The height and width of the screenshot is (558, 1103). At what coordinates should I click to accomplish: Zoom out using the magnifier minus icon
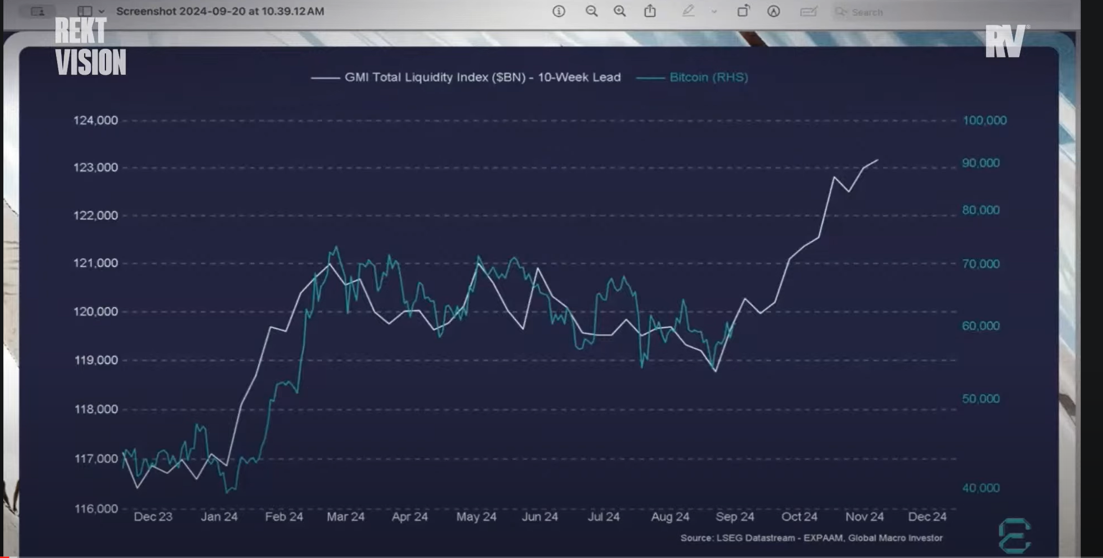coord(591,11)
